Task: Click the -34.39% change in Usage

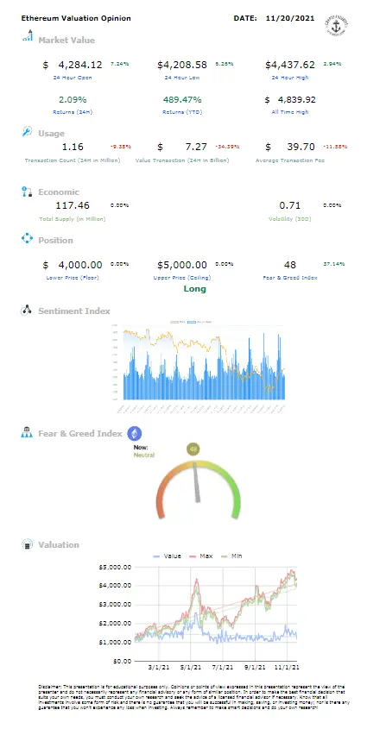Action: point(225,147)
